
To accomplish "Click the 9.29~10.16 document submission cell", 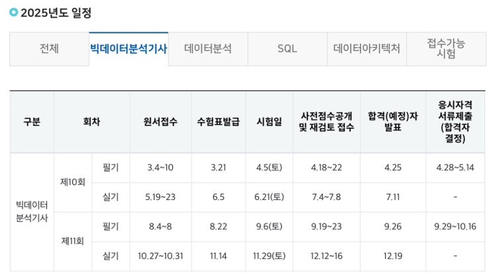I will (456, 226).
